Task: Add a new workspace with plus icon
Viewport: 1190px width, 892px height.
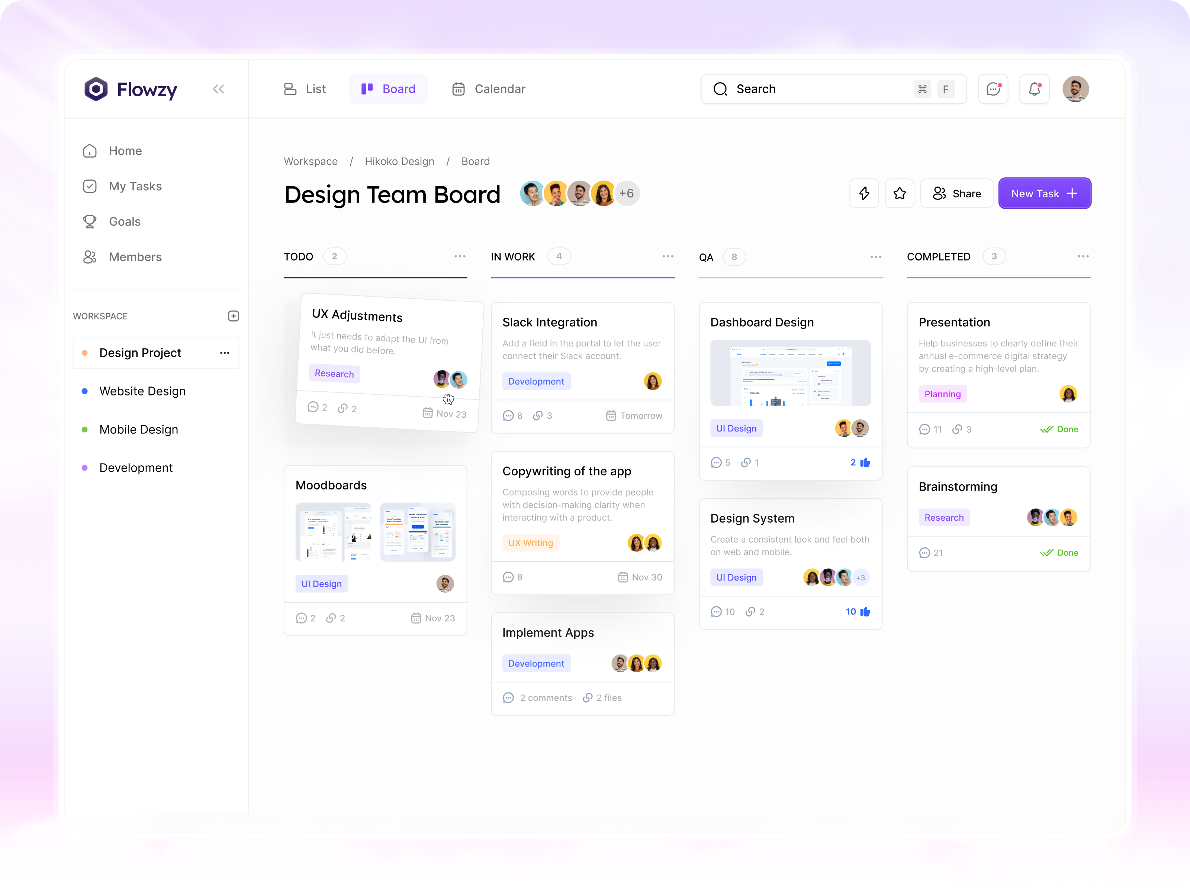Action: coord(234,316)
